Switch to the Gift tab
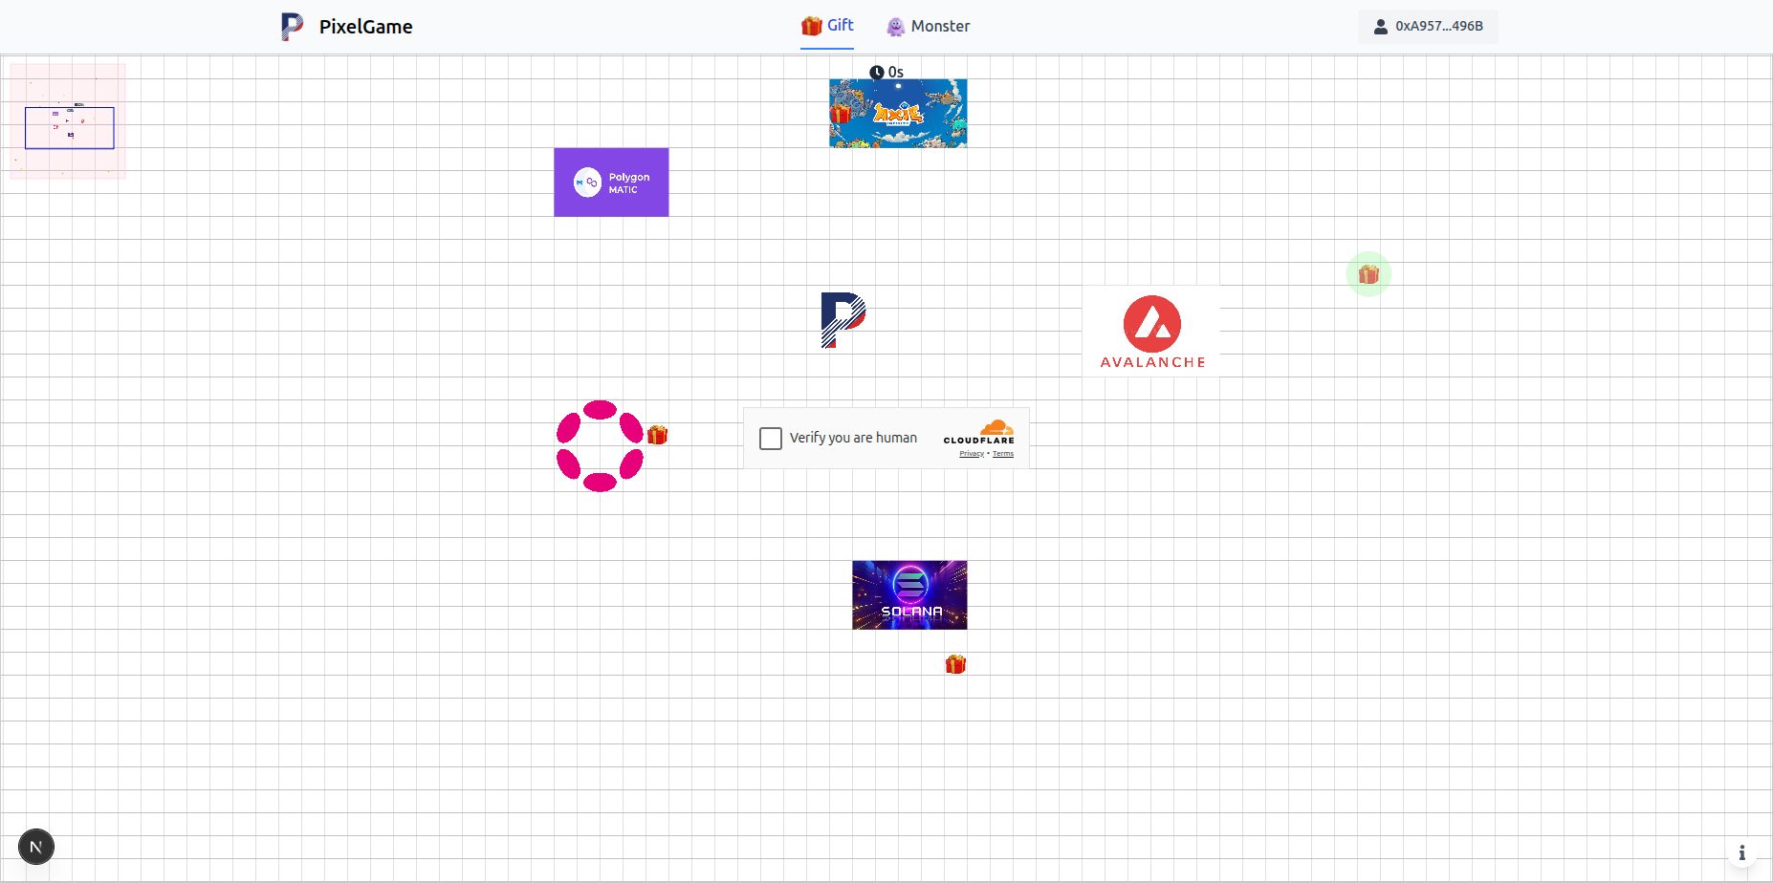The image size is (1773, 883). tap(827, 26)
